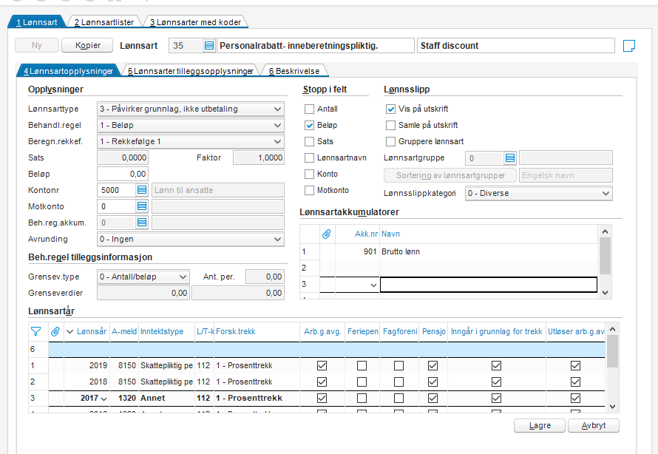Click the paperclip icon in Lønnsartakkumulatorer header
The image size is (658, 454).
[327, 234]
